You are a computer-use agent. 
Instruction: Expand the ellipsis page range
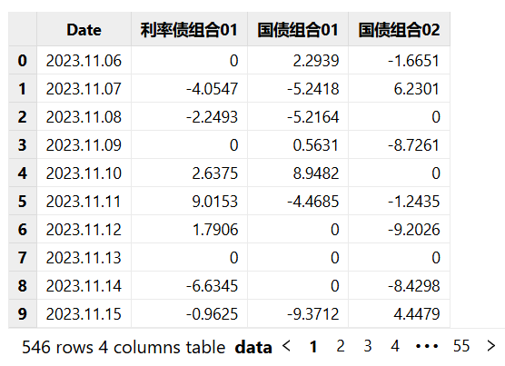(x=427, y=347)
